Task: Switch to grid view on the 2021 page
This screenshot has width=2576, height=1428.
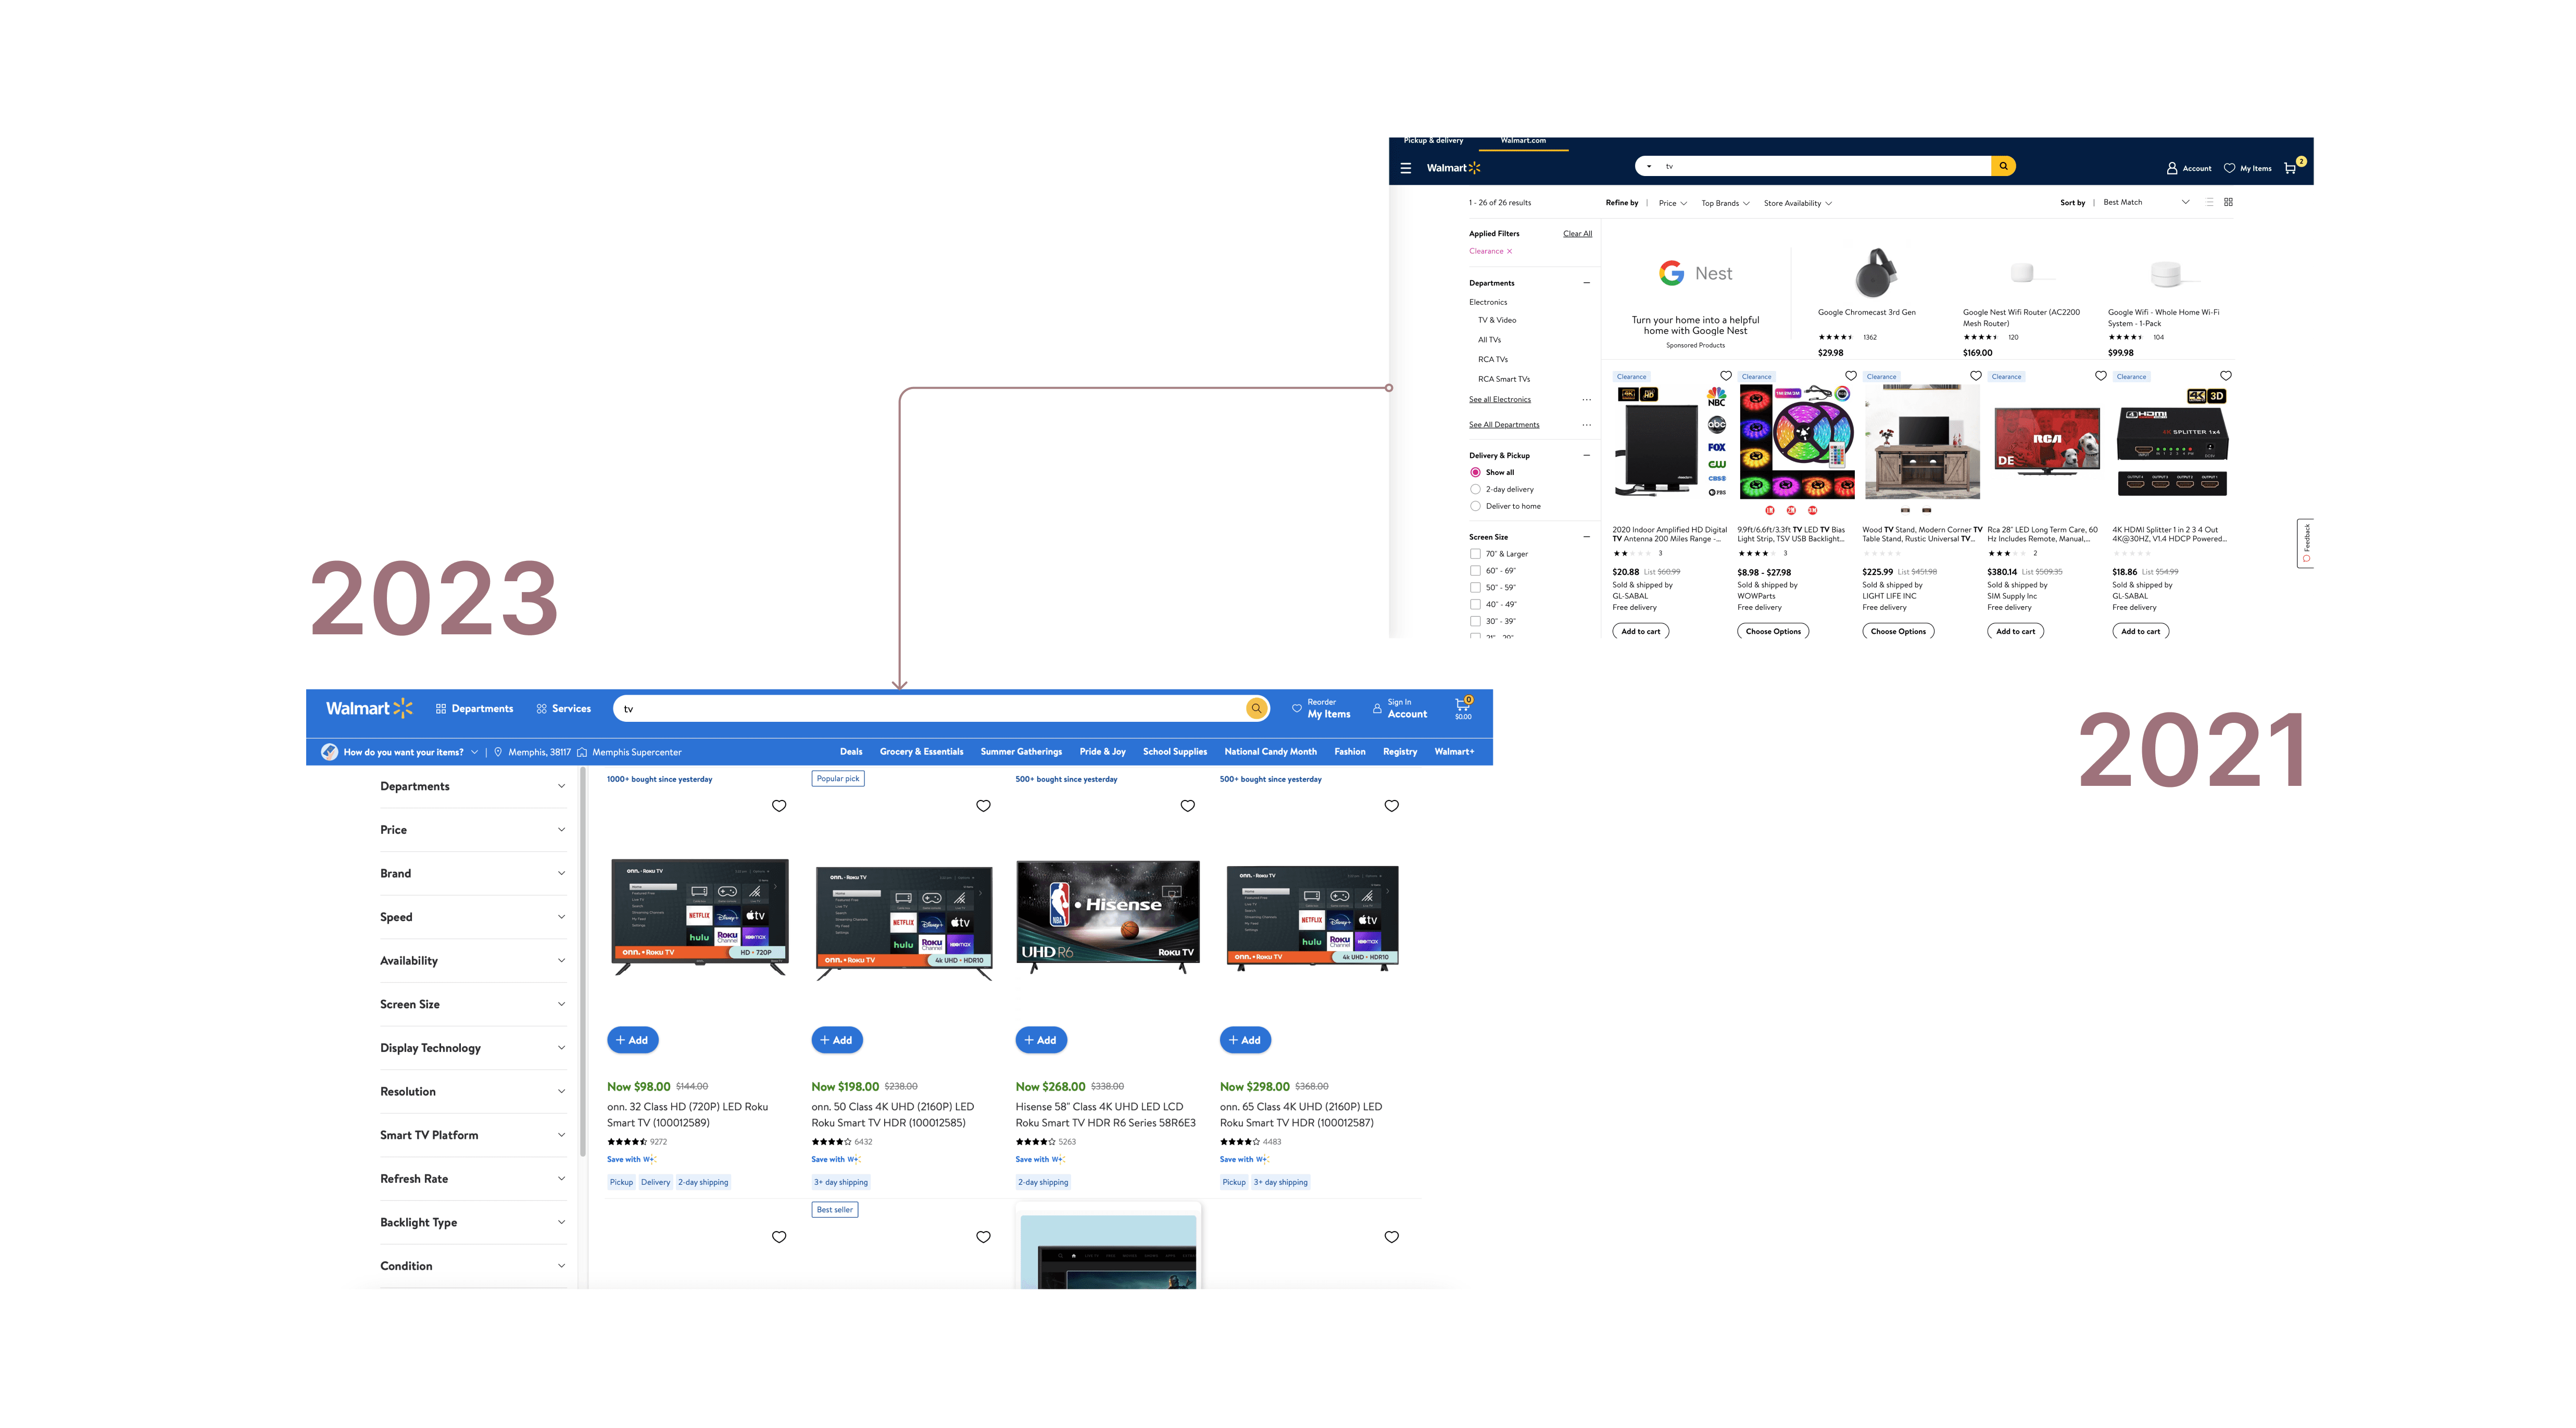Action: click(2228, 202)
